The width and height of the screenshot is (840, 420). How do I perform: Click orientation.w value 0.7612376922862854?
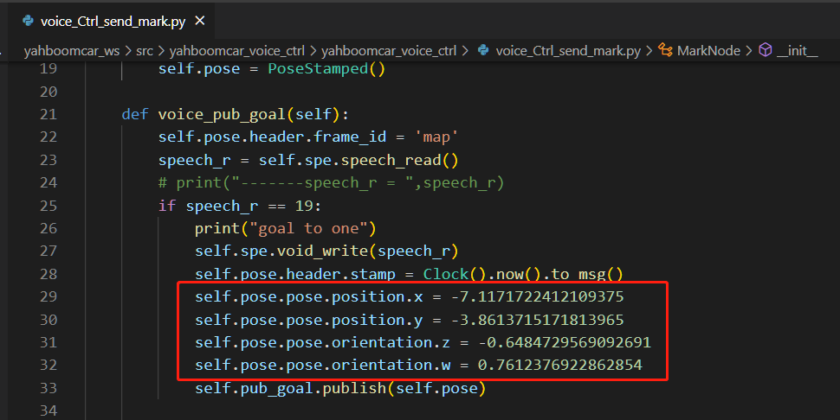point(559,365)
